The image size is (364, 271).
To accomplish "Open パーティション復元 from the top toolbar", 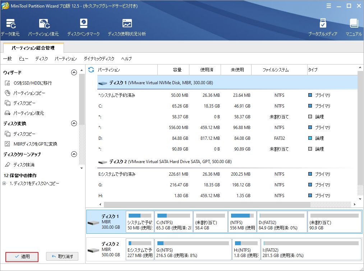I will [43, 27].
